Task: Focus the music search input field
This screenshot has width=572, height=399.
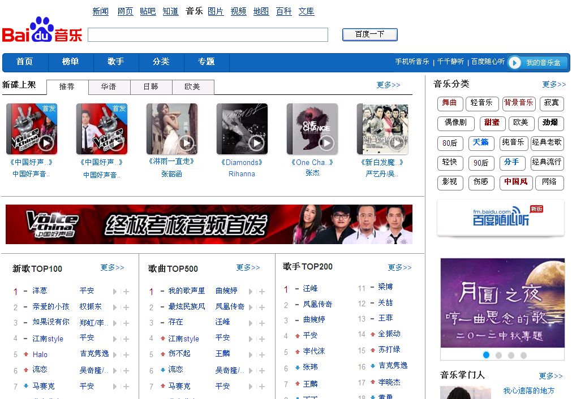Action: click(x=208, y=35)
